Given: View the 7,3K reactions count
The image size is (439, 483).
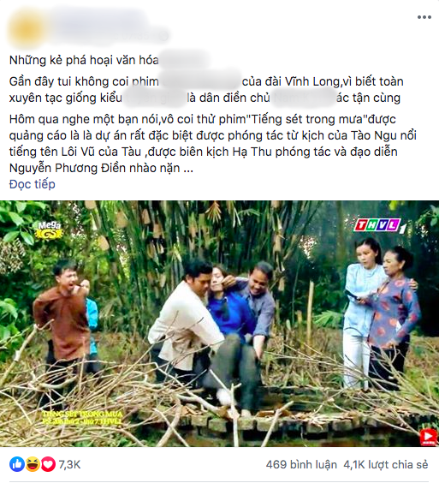Looking at the screenshot, I should click(x=69, y=464).
